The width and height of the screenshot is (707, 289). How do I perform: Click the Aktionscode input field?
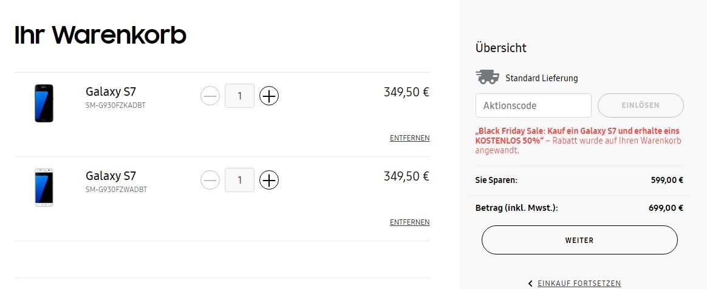click(533, 105)
